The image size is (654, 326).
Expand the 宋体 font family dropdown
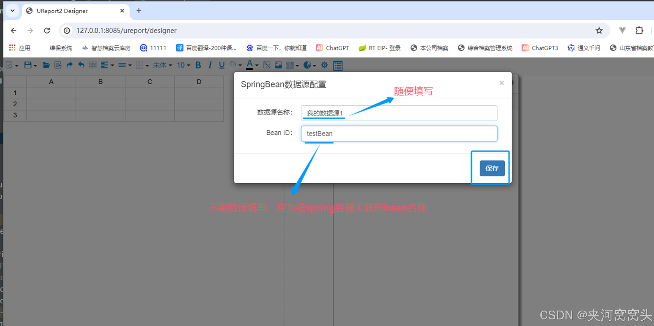tap(162, 65)
